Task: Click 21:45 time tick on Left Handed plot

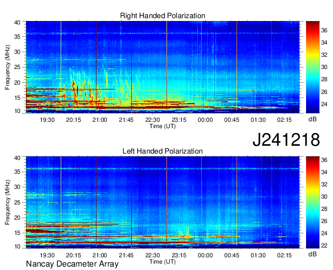Action: coord(126,255)
